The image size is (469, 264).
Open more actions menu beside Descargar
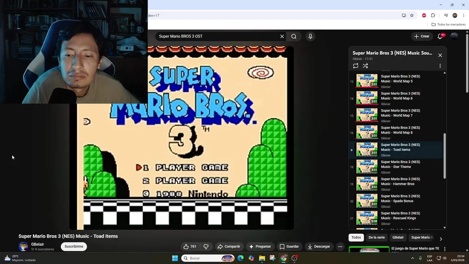[x=340, y=246]
